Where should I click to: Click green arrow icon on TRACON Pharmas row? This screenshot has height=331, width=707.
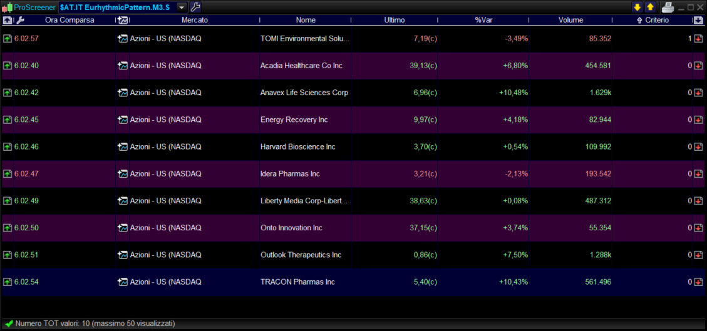coord(8,282)
